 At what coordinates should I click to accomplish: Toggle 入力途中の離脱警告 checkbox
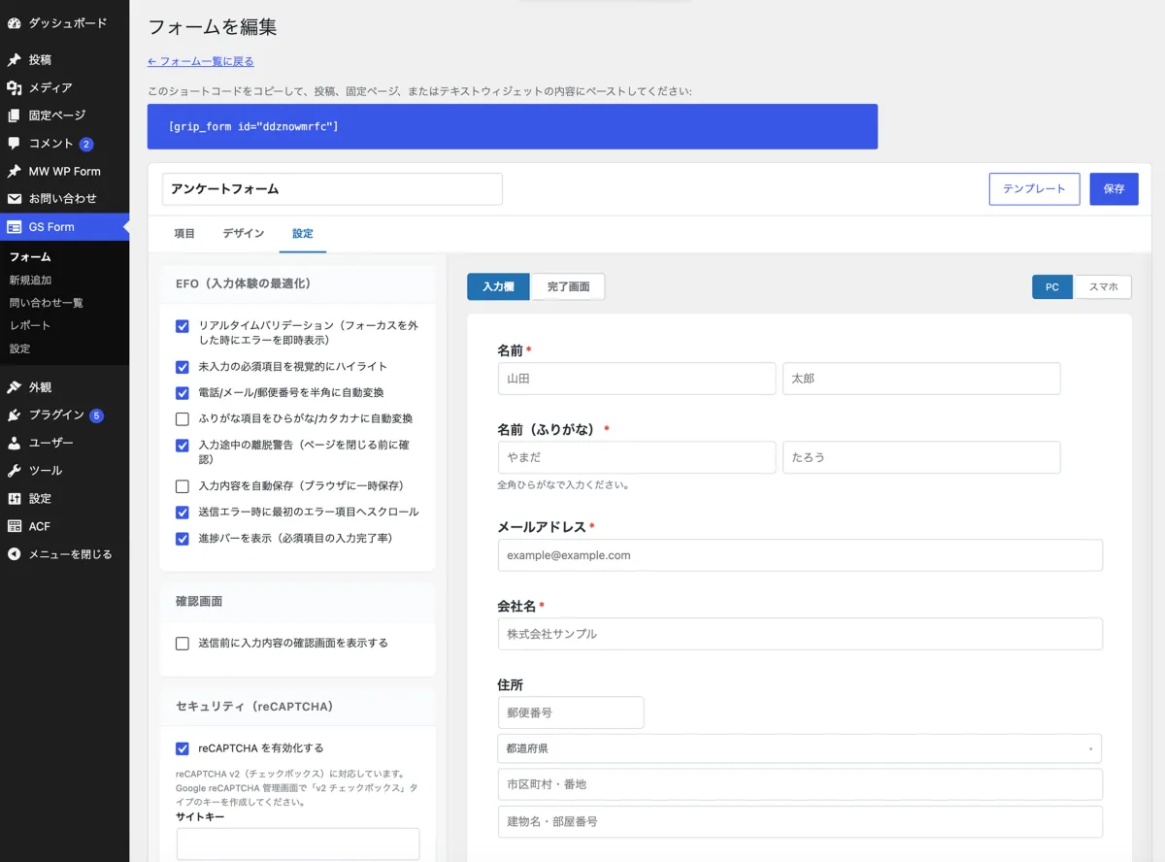point(182,446)
